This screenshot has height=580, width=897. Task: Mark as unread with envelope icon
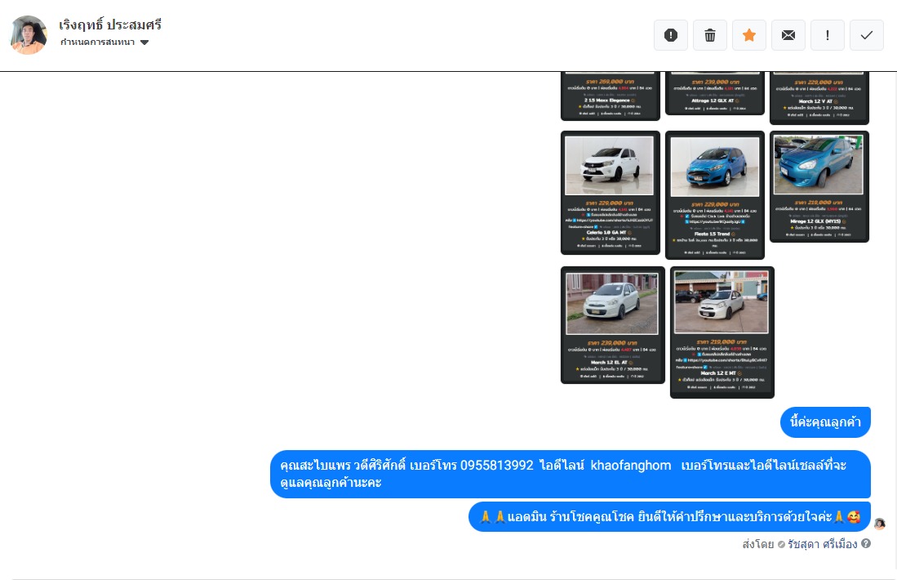(788, 35)
